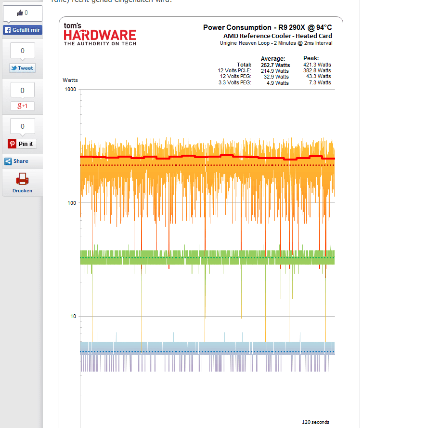The image size is (440, 428).
Task: Click the tweet count bubble showing 0
Action: [23, 51]
